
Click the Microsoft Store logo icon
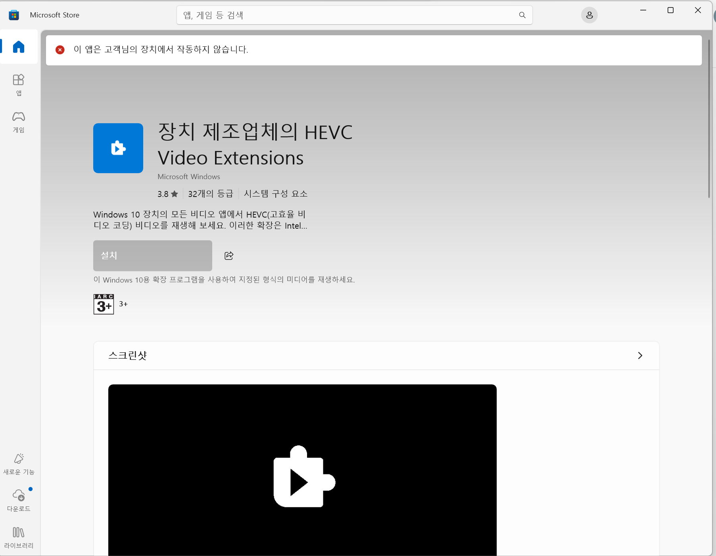[x=14, y=15]
